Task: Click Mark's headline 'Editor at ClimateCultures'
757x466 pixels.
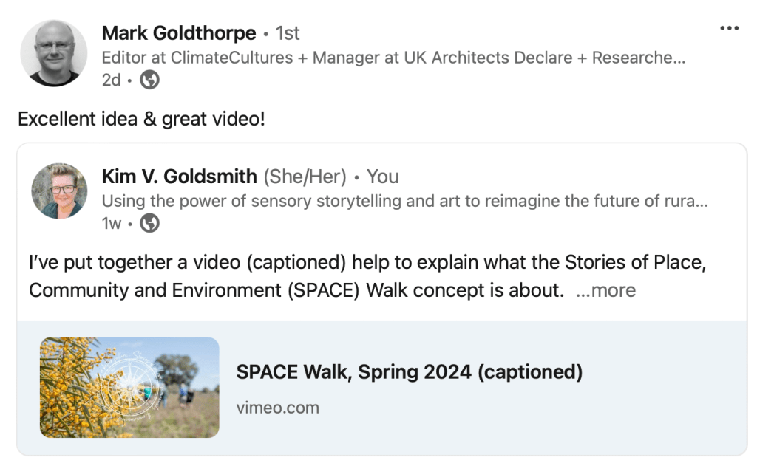Action: point(393,57)
